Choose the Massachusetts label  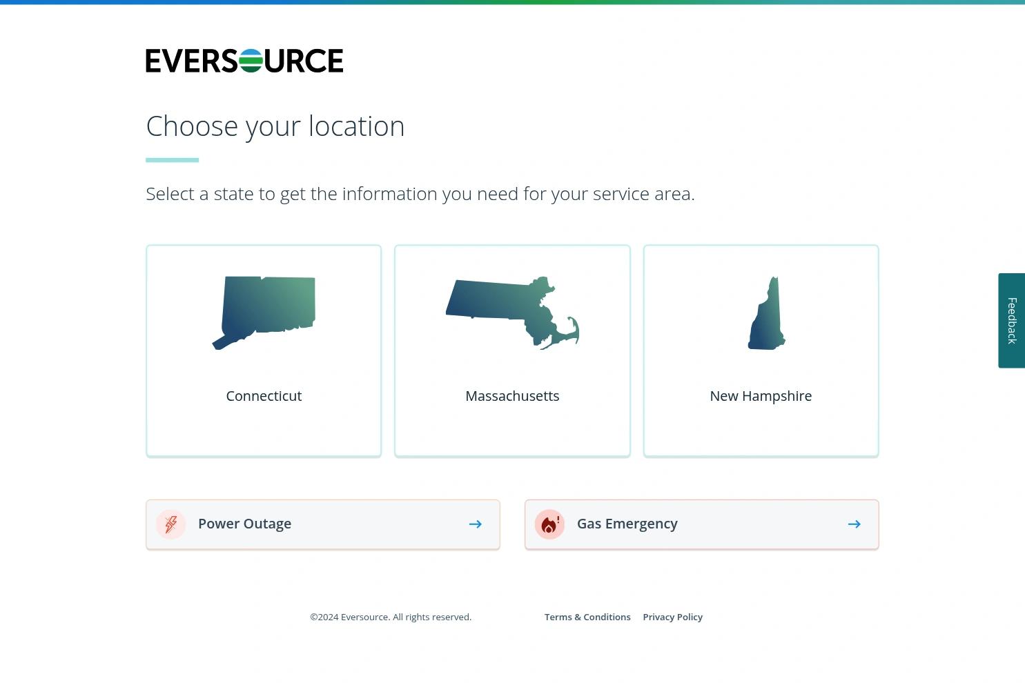512,396
